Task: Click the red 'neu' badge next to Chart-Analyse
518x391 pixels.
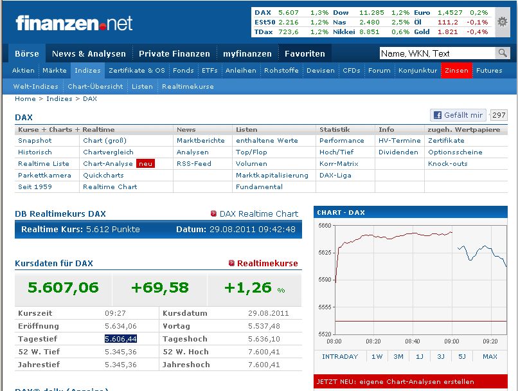Action: click(145, 163)
